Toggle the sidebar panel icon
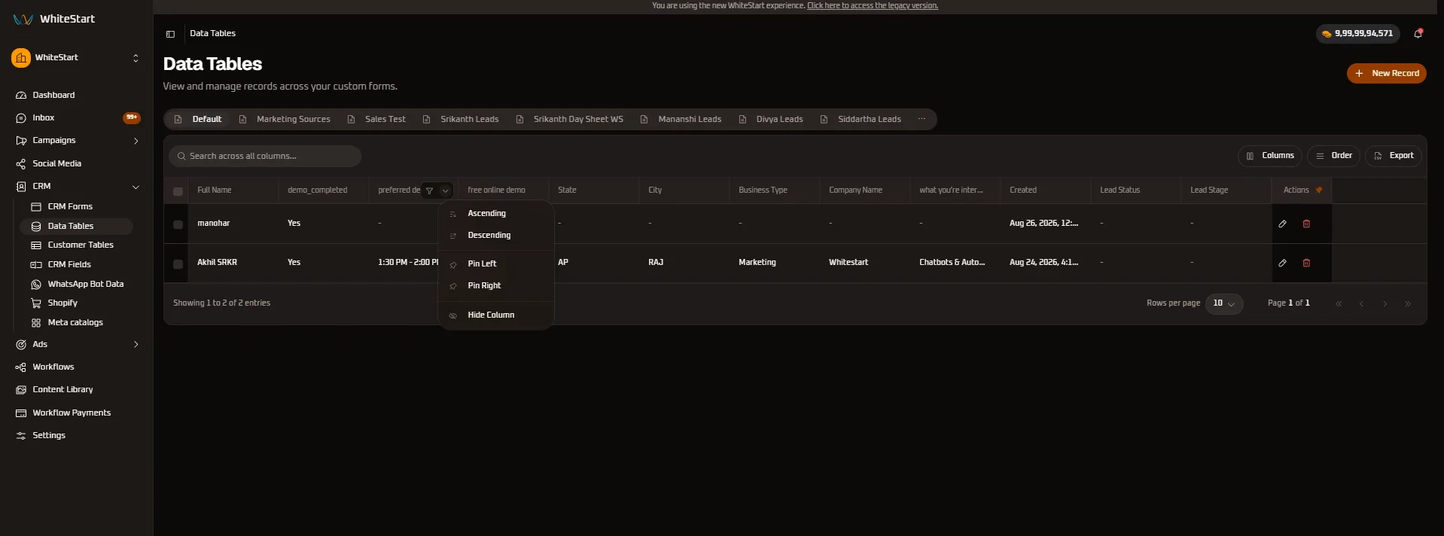Screen dimensions: 1444x536 [x=170, y=34]
